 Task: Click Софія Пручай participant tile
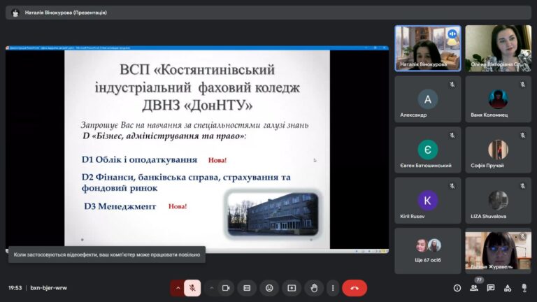[x=499, y=150]
